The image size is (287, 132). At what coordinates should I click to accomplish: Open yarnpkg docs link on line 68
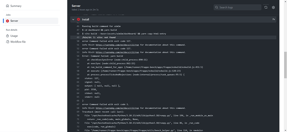tap(117, 108)
